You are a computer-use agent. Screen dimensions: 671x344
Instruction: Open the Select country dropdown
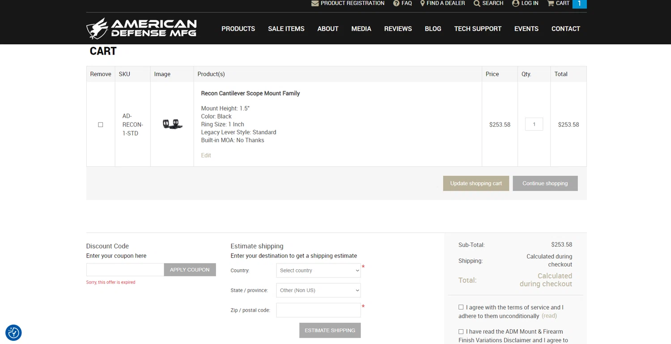coord(319,271)
